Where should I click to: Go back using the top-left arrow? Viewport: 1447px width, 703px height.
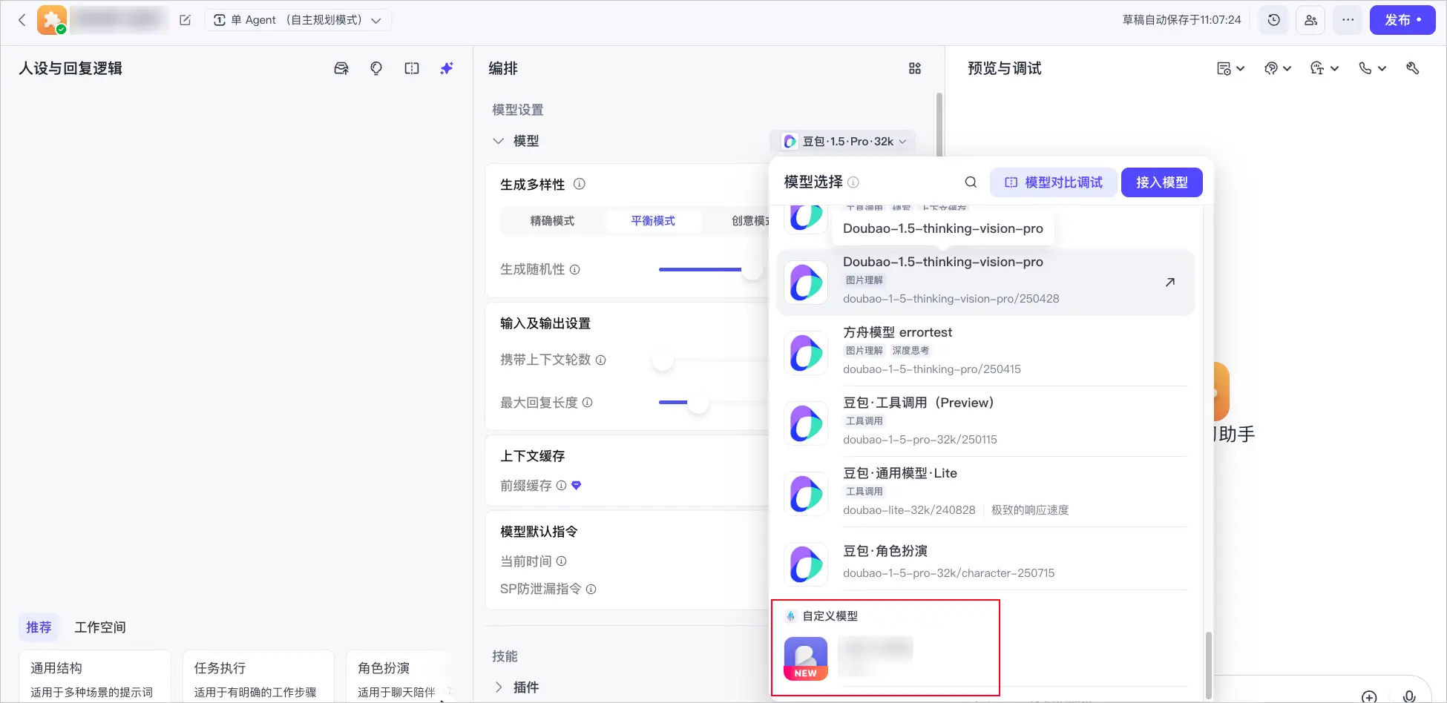(x=22, y=20)
